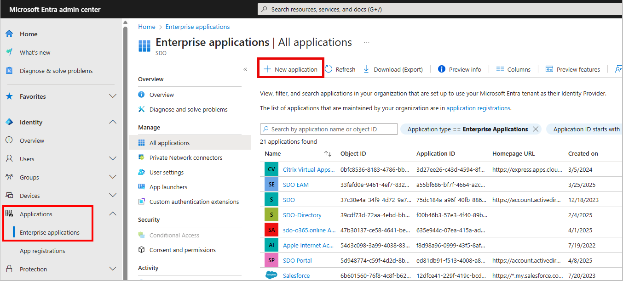Expand the Devices submenu chevron
This screenshot has width=623, height=281.
[112, 196]
